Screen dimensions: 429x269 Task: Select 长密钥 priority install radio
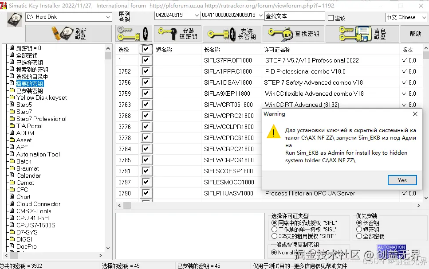(x=359, y=223)
